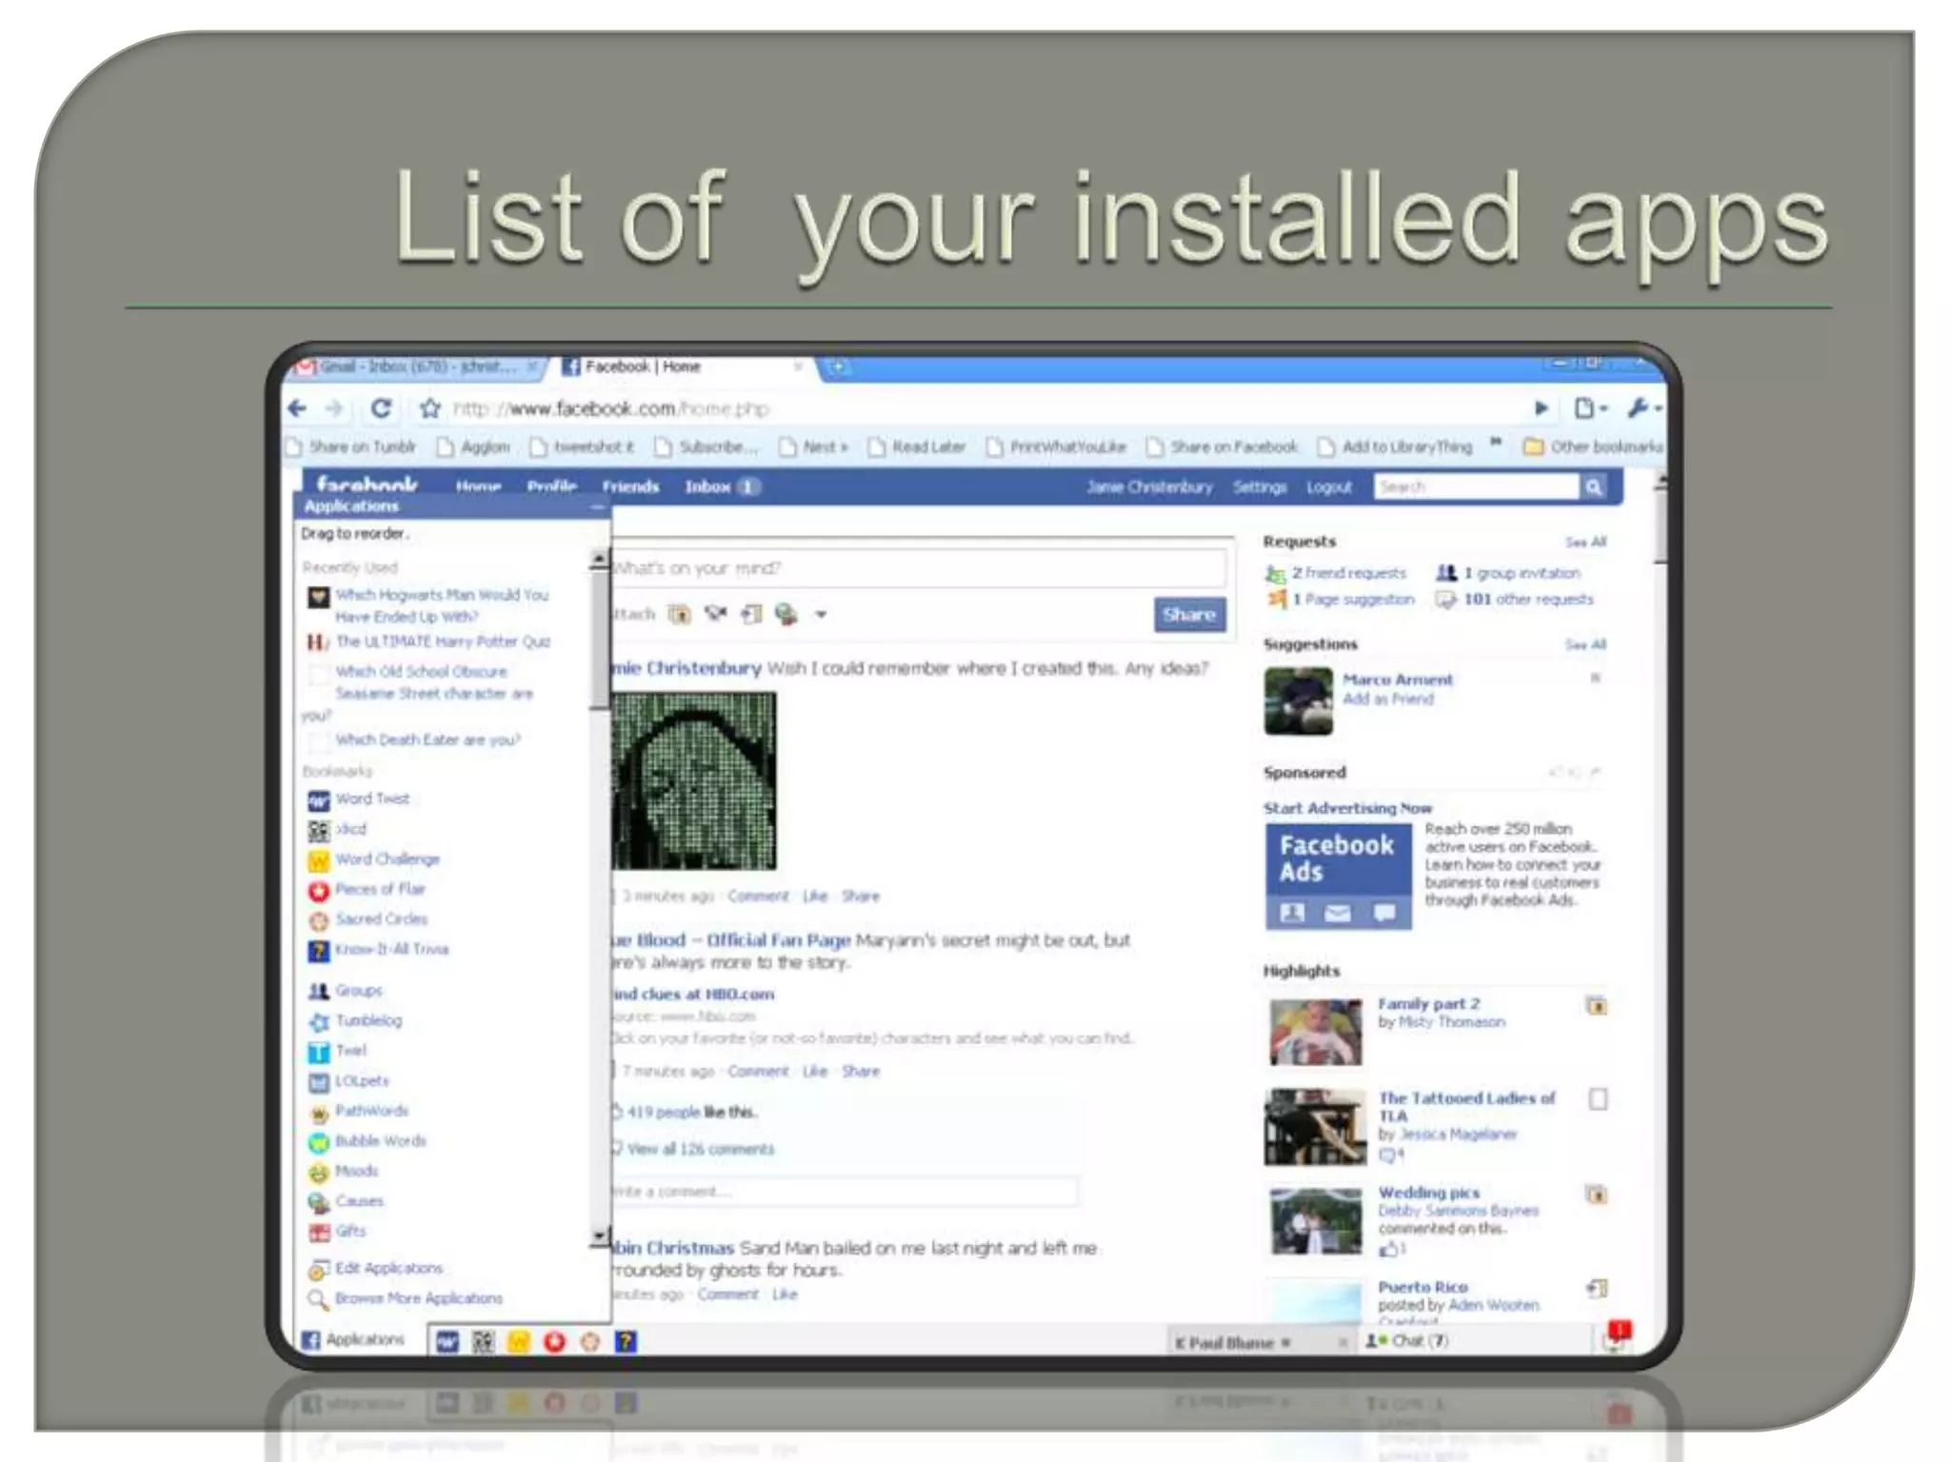Open the wrench settings menu
1950x1462 pixels.
pos(1643,408)
